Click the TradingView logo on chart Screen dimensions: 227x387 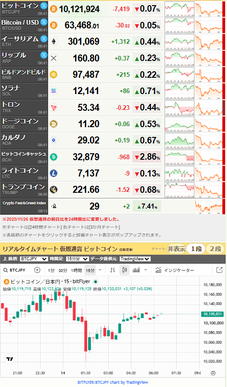[10, 359]
